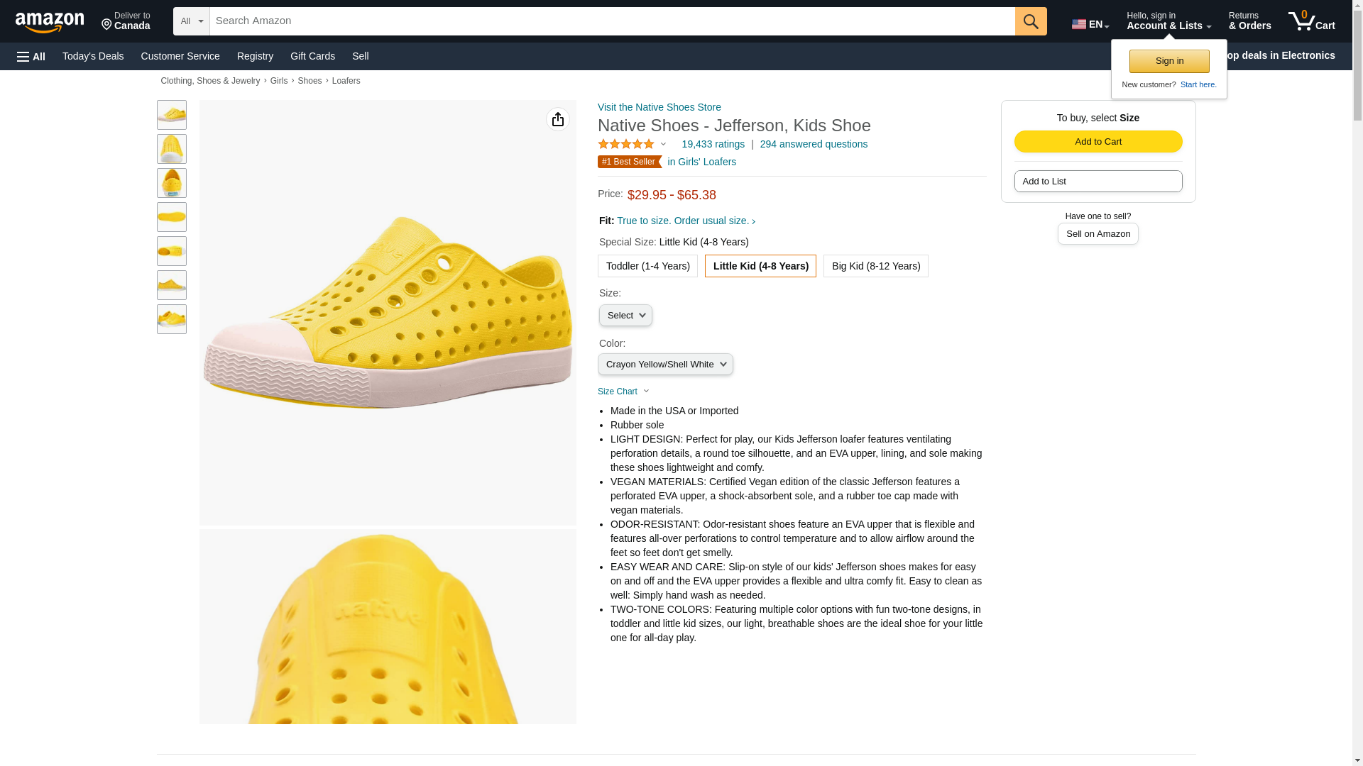Open the Crayon Yellow/Shell White color dropdown

pos(665,365)
